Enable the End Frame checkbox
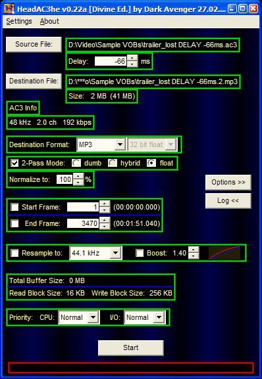Screen dimensions: 262x379 (x=14, y=223)
